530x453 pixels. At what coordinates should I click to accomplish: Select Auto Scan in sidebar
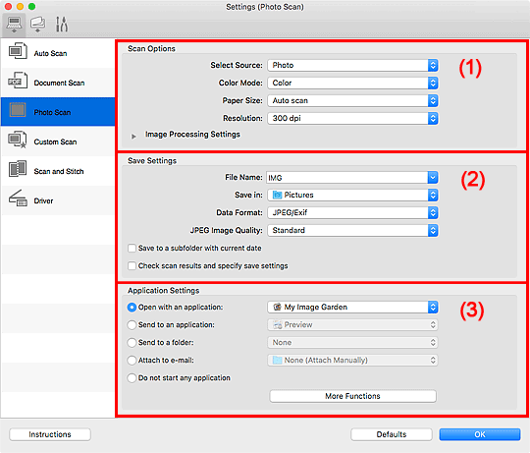tap(58, 53)
